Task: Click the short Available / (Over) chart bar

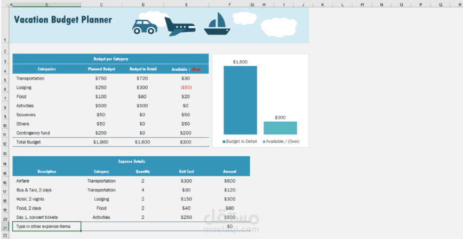Action: point(280,128)
